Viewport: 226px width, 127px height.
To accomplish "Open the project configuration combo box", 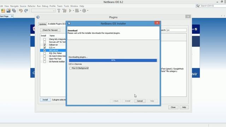I will tap(43, 11).
